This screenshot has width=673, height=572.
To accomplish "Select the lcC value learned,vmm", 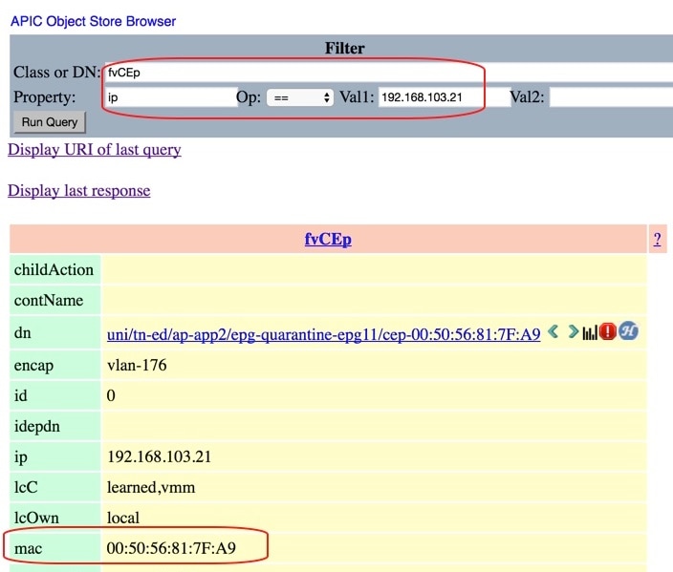I will click(151, 488).
